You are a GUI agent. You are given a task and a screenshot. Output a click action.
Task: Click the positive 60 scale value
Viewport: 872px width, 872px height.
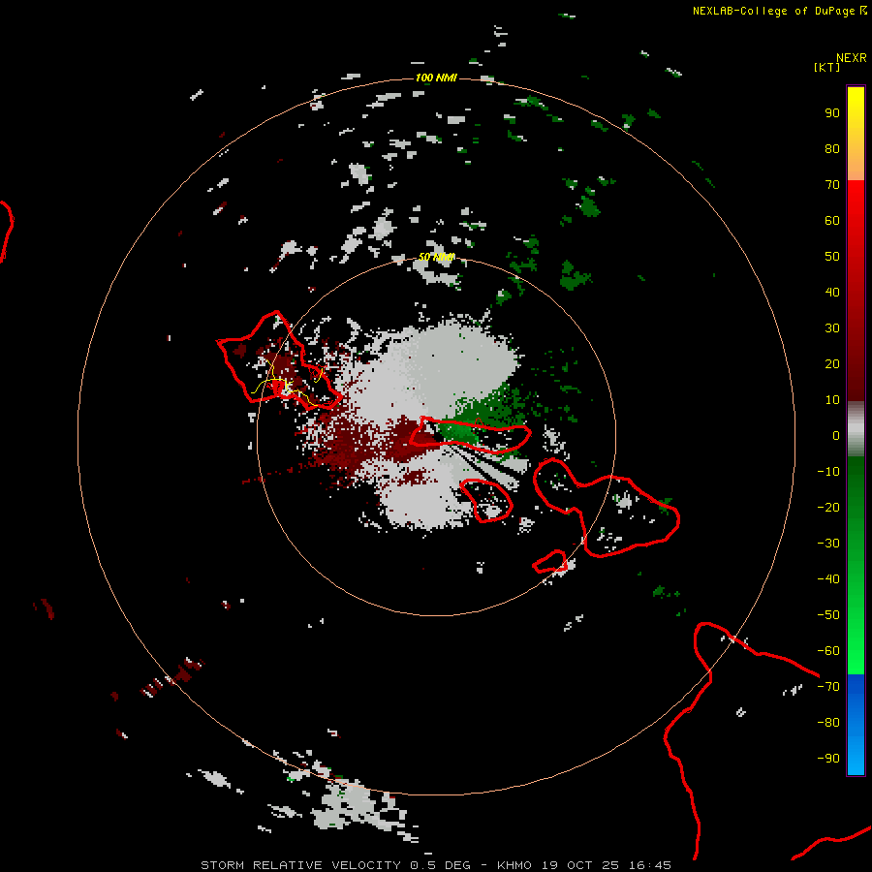(832, 220)
